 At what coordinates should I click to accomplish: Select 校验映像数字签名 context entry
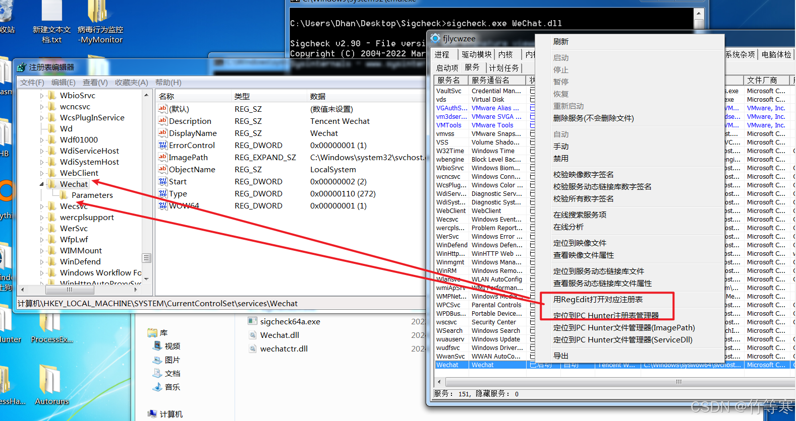point(583,175)
